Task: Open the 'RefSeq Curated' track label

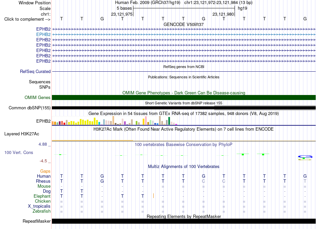Action: [x=35, y=71]
